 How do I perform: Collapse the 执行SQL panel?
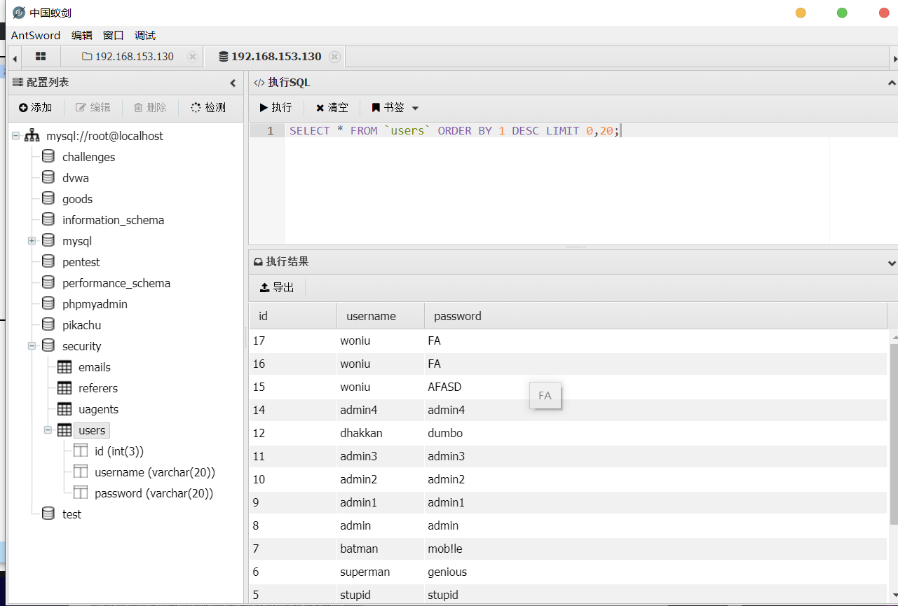pyautogui.click(x=892, y=83)
